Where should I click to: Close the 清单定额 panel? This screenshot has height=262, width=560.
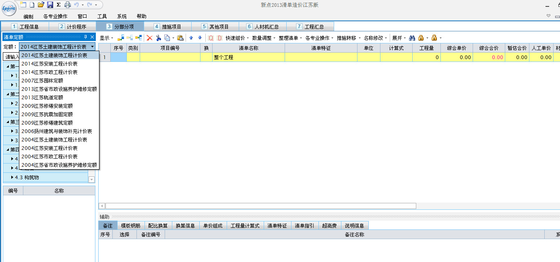[x=92, y=37]
